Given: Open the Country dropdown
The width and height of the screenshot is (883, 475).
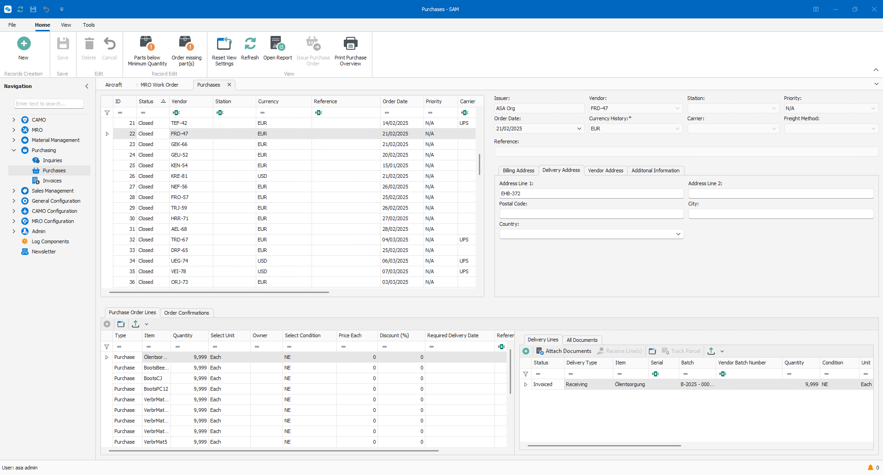Looking at the screenshot, I should click(x=678, y=234).
